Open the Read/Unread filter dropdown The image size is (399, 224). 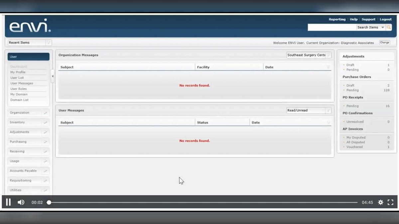[x=309, y=110]
